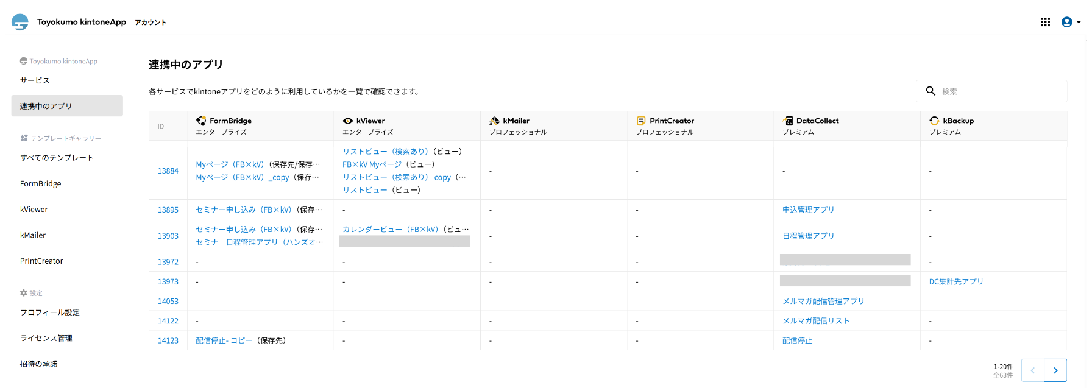1092x388 pixels.
Task: Go to the previous results page
Action: (1032, 370)
